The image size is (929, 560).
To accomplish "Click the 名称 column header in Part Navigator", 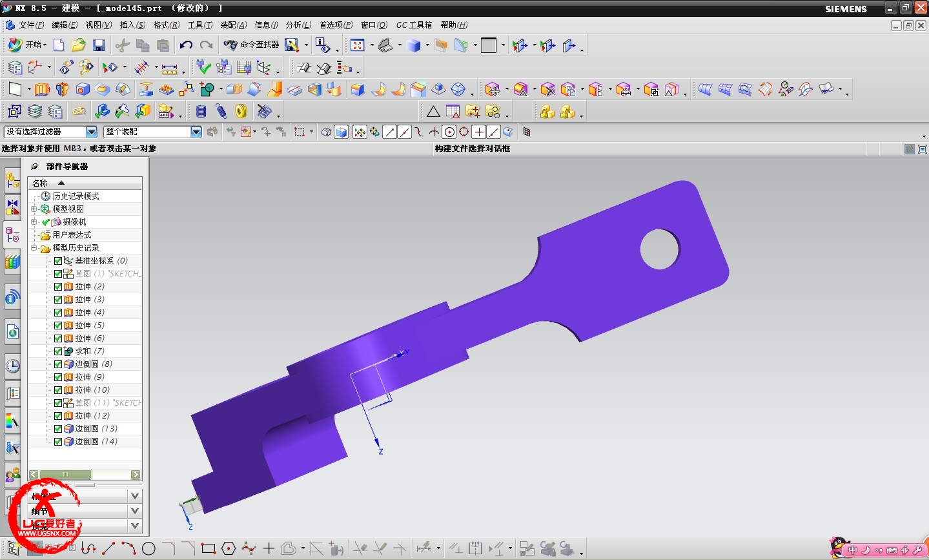I will pos(85,183).
